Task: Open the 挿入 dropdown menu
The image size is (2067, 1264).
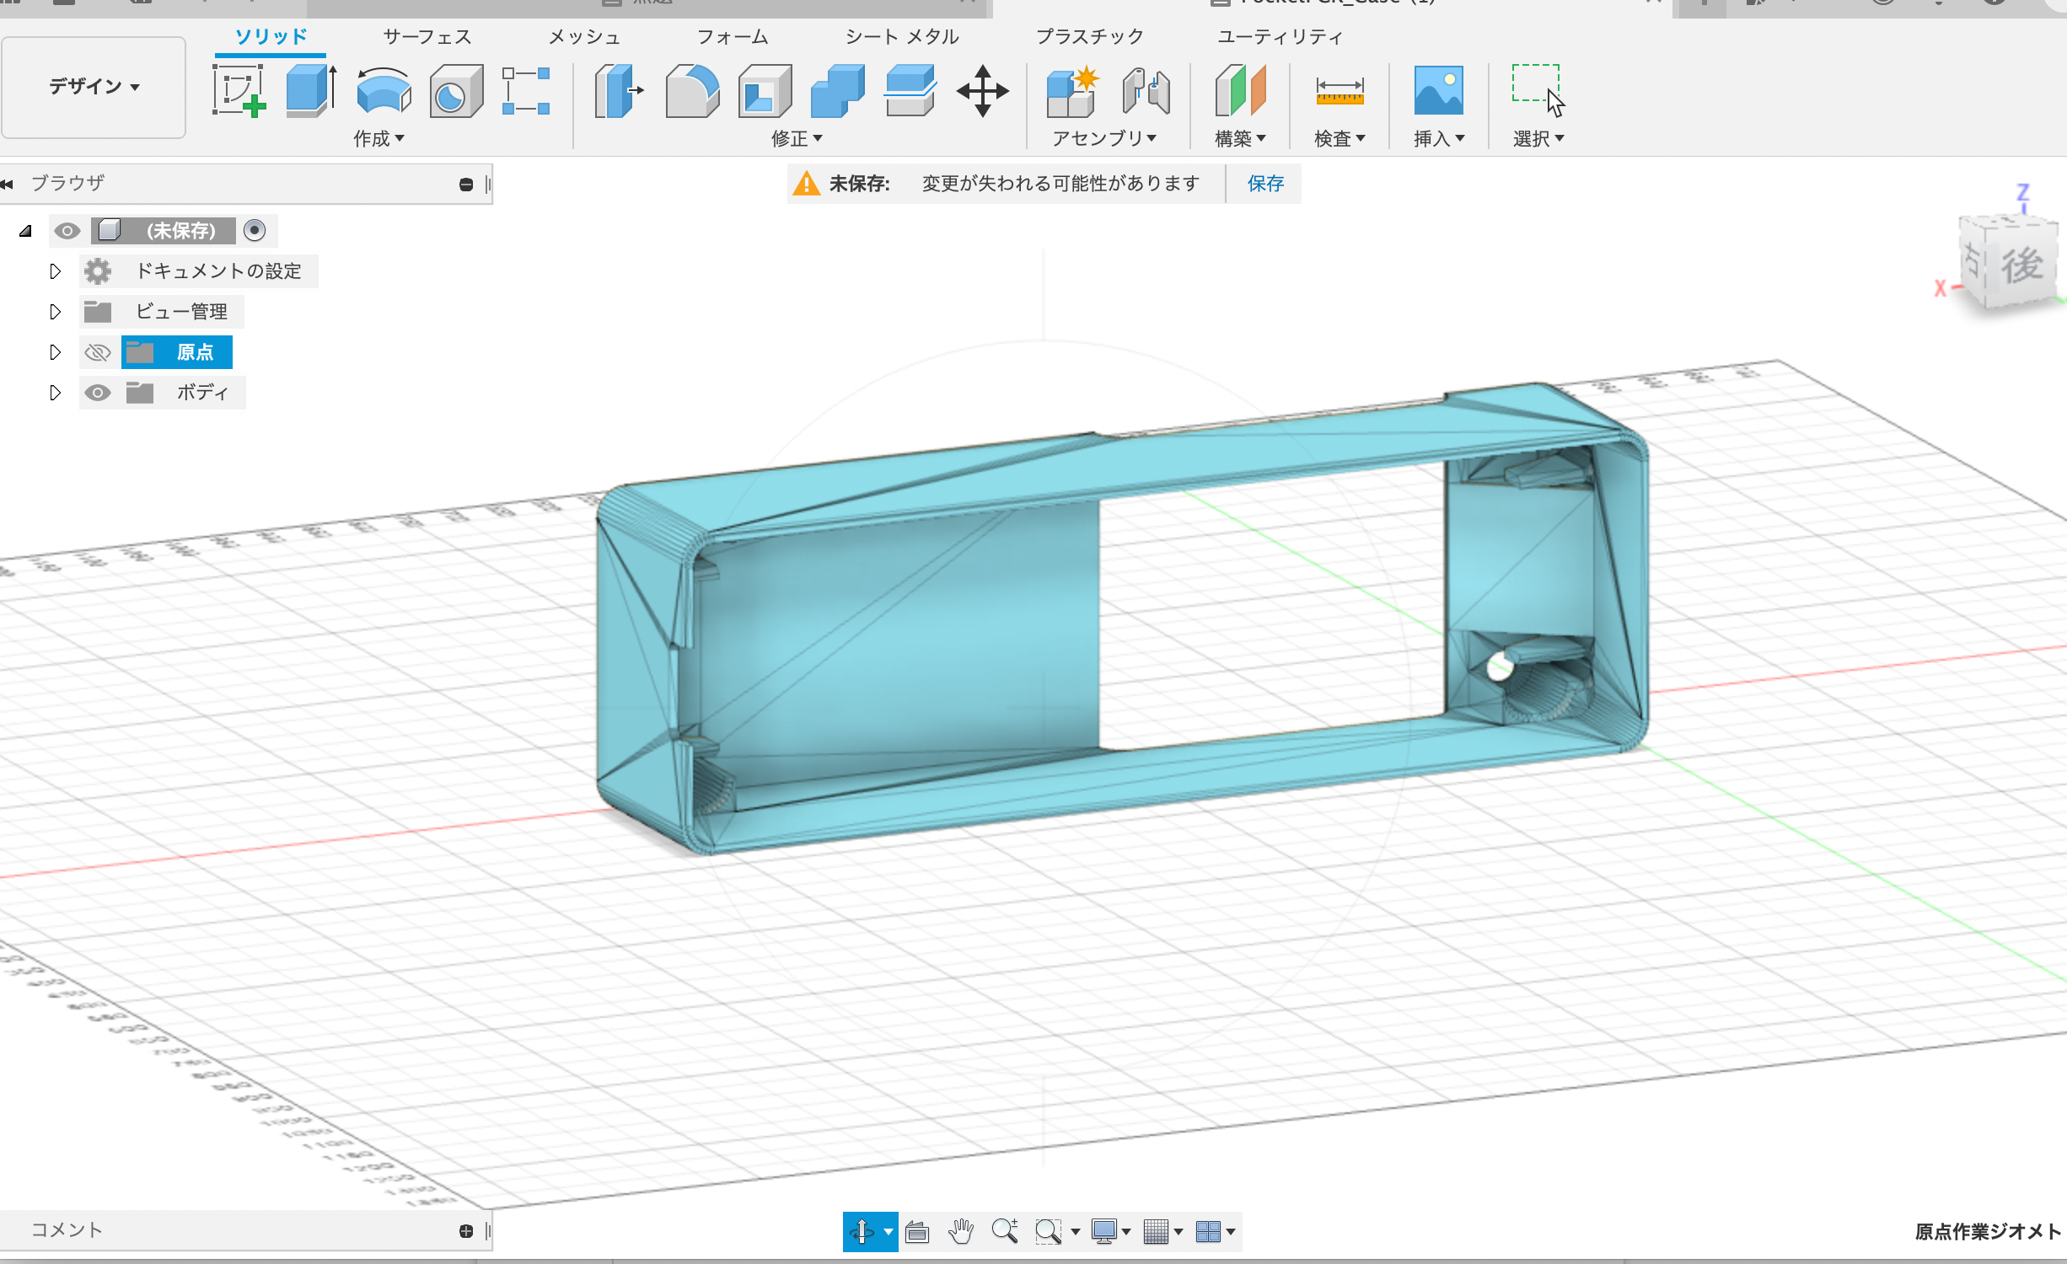Action: (1439, 138)
